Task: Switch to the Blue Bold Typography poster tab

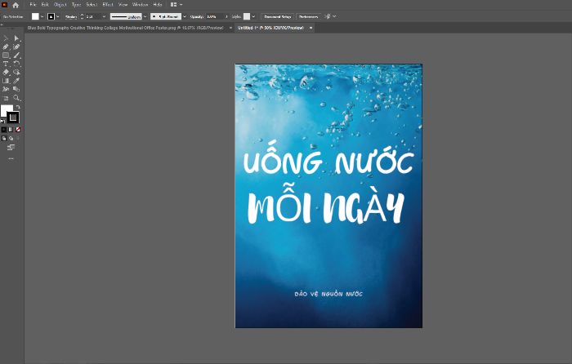Action: (x=125, y=28)
